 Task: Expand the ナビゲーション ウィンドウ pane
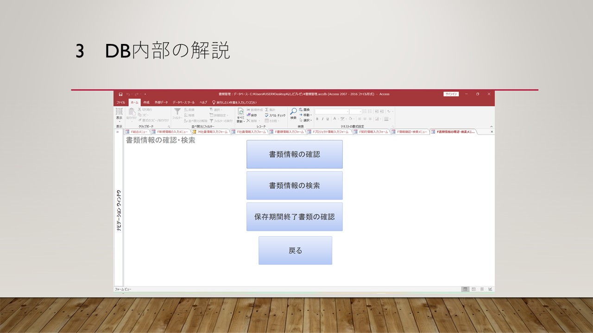118,132
